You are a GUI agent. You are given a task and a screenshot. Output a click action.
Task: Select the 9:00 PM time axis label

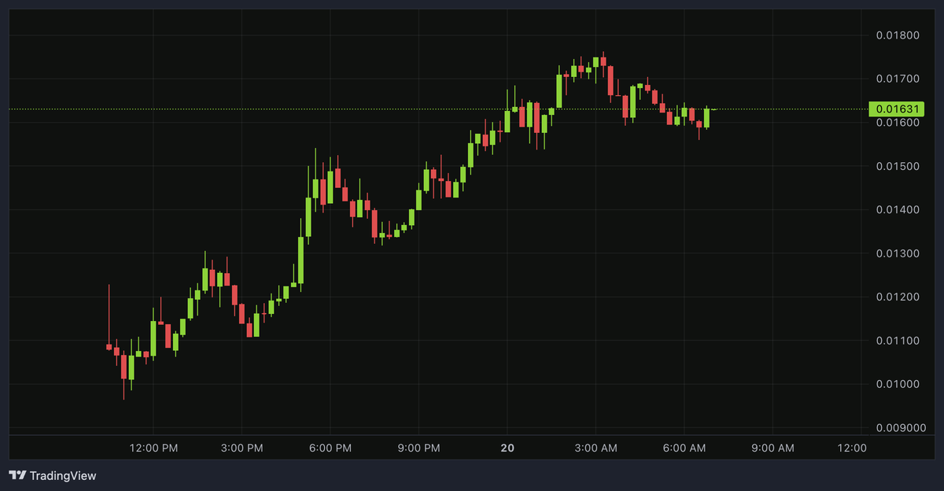(419, 448)
